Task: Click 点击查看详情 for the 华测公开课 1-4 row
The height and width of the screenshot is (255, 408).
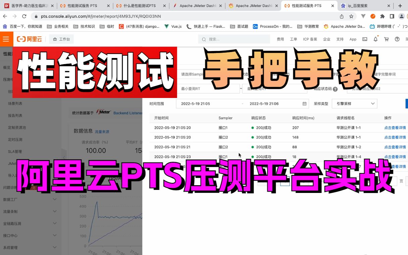Action: (x=395, y=157)
